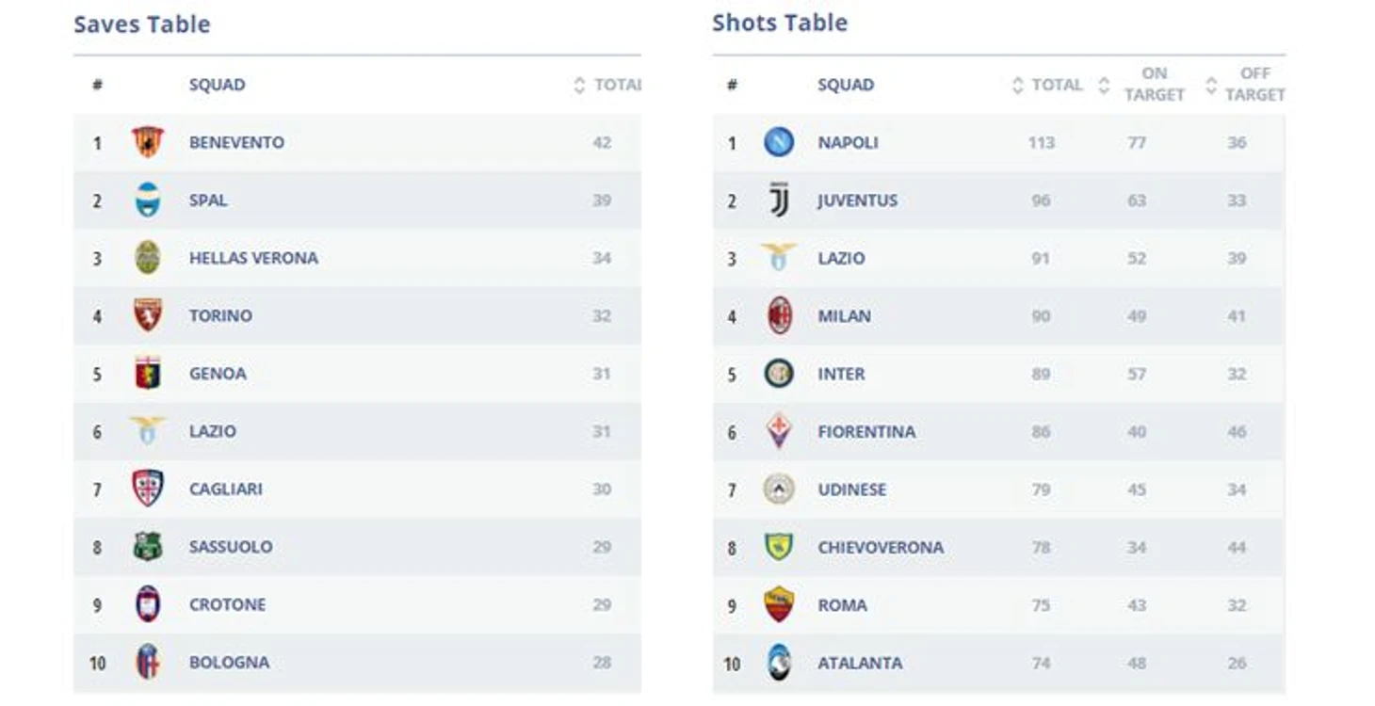Click the Fiorentina club badge

click(x=779, y=431)
